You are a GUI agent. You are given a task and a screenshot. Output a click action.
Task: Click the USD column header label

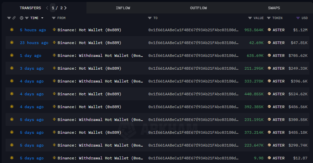(304, 18)
